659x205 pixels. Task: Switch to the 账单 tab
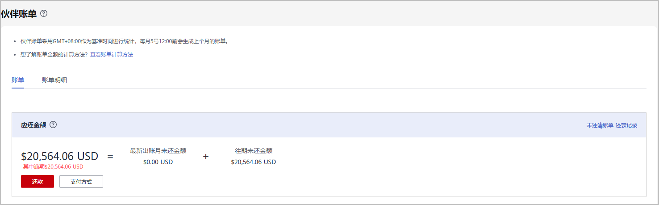click(x=18, y=80)
